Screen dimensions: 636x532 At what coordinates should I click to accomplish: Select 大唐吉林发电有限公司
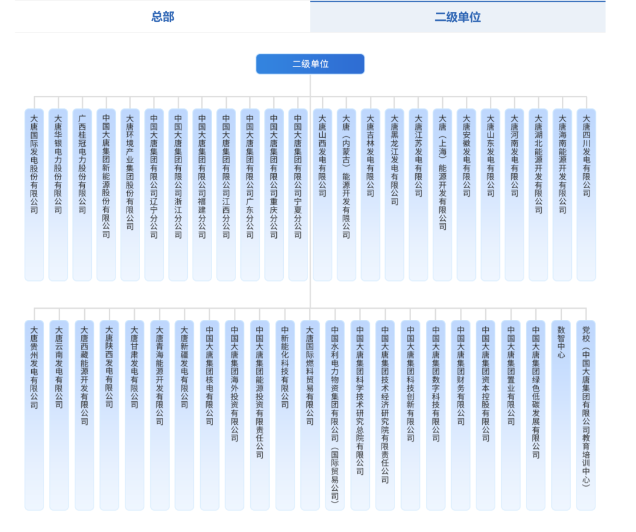[370, 195]
